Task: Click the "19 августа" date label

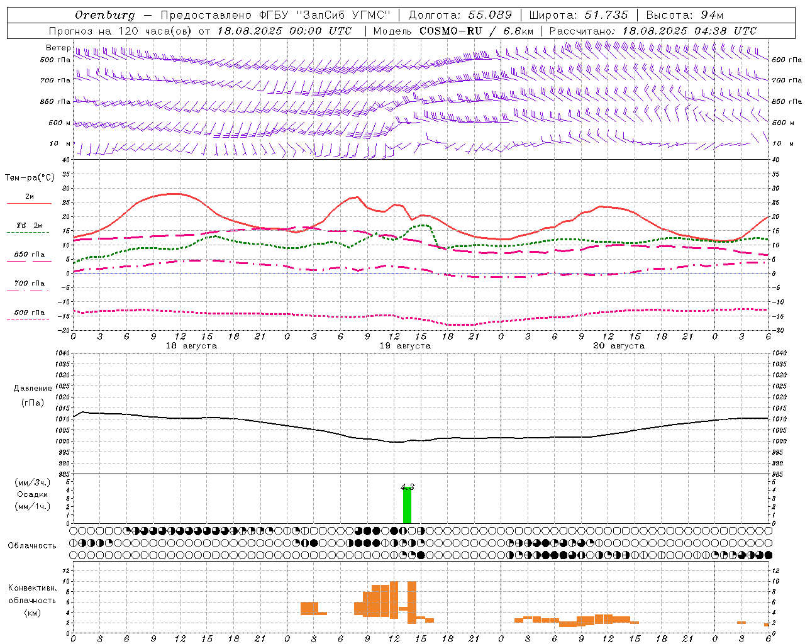Action: (x=405, y=346)
